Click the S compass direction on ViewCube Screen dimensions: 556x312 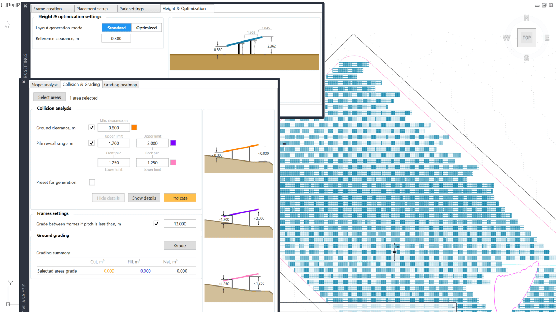(527, 58)
